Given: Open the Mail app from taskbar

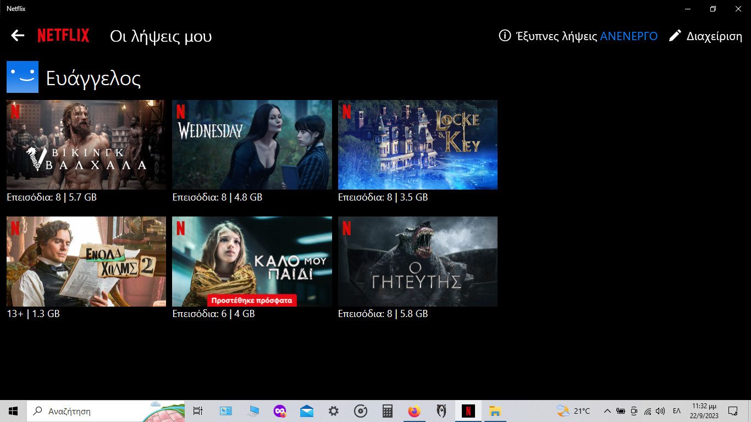Looking at the screenshot, I should coord(307,411).
